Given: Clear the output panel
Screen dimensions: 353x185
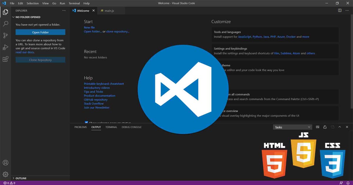Looking at the screenshot, I should (318, 127).
